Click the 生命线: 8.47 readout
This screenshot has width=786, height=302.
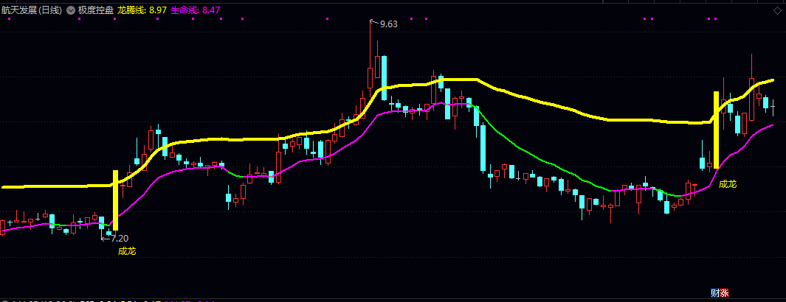(196, 10)
